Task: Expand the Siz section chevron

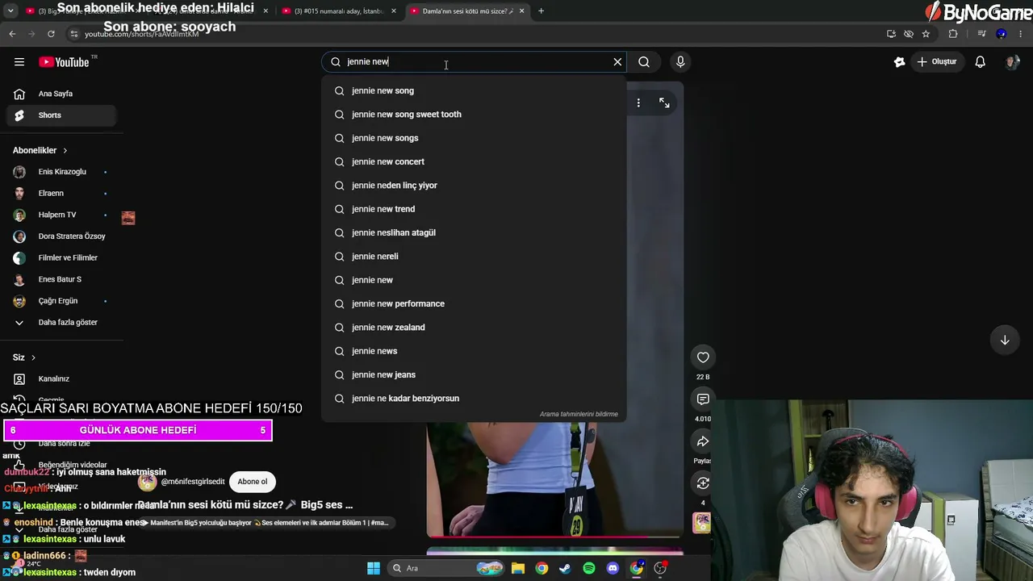Action: (33, 357)
